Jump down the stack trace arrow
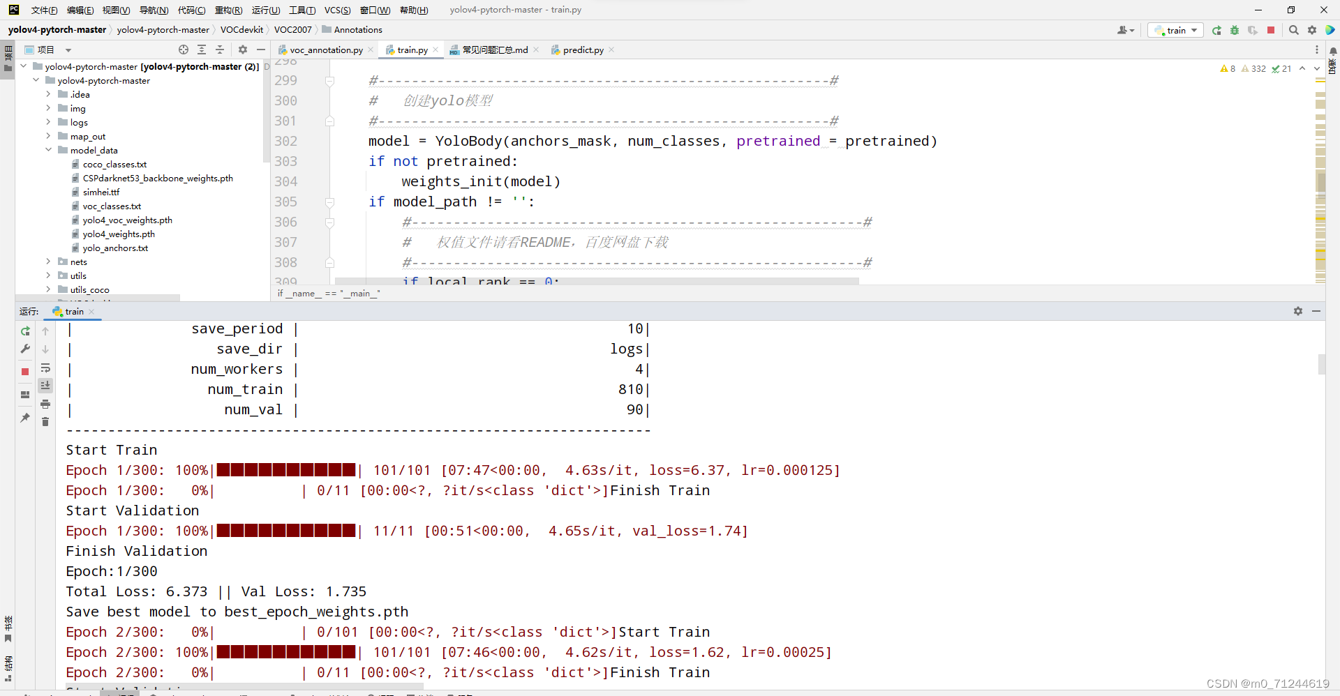Image resolution: width=1340 pixels, height=696 pixels. [x=45, y=349]
